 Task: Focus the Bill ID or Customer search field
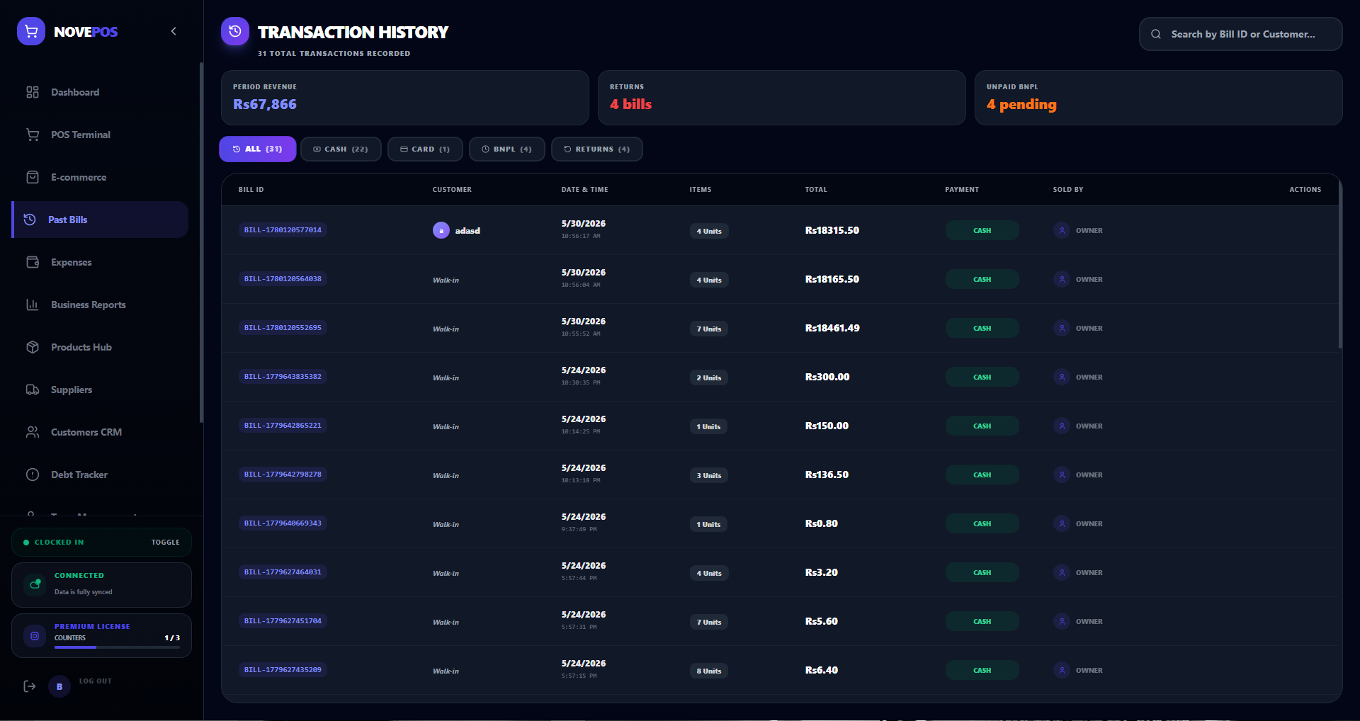pyautogui.click(x=1240, y=34)
